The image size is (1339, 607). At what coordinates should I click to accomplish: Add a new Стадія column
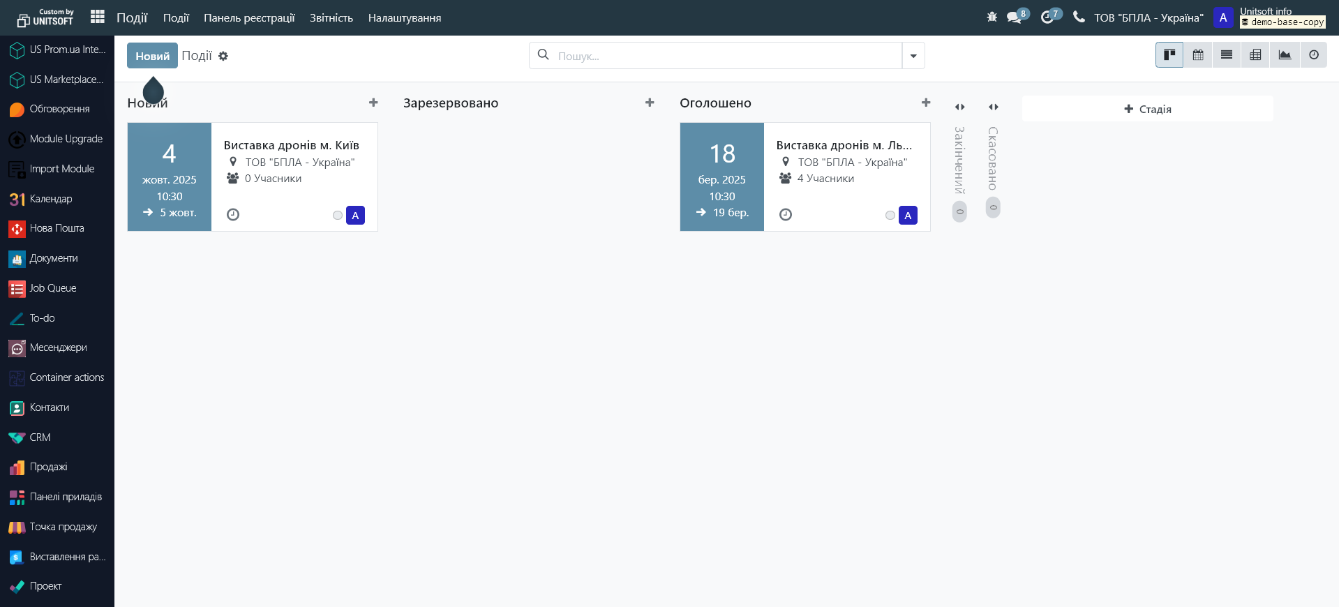click(1148, 109)
